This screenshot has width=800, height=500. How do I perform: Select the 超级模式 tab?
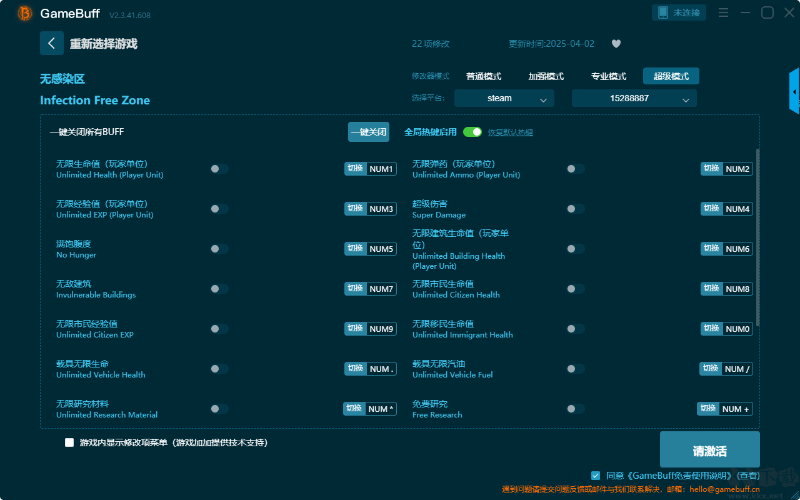click(x=671, y=76)
